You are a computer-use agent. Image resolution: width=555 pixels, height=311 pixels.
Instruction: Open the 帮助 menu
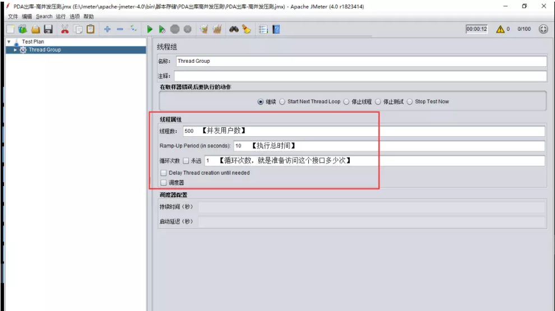coord(89,17)
